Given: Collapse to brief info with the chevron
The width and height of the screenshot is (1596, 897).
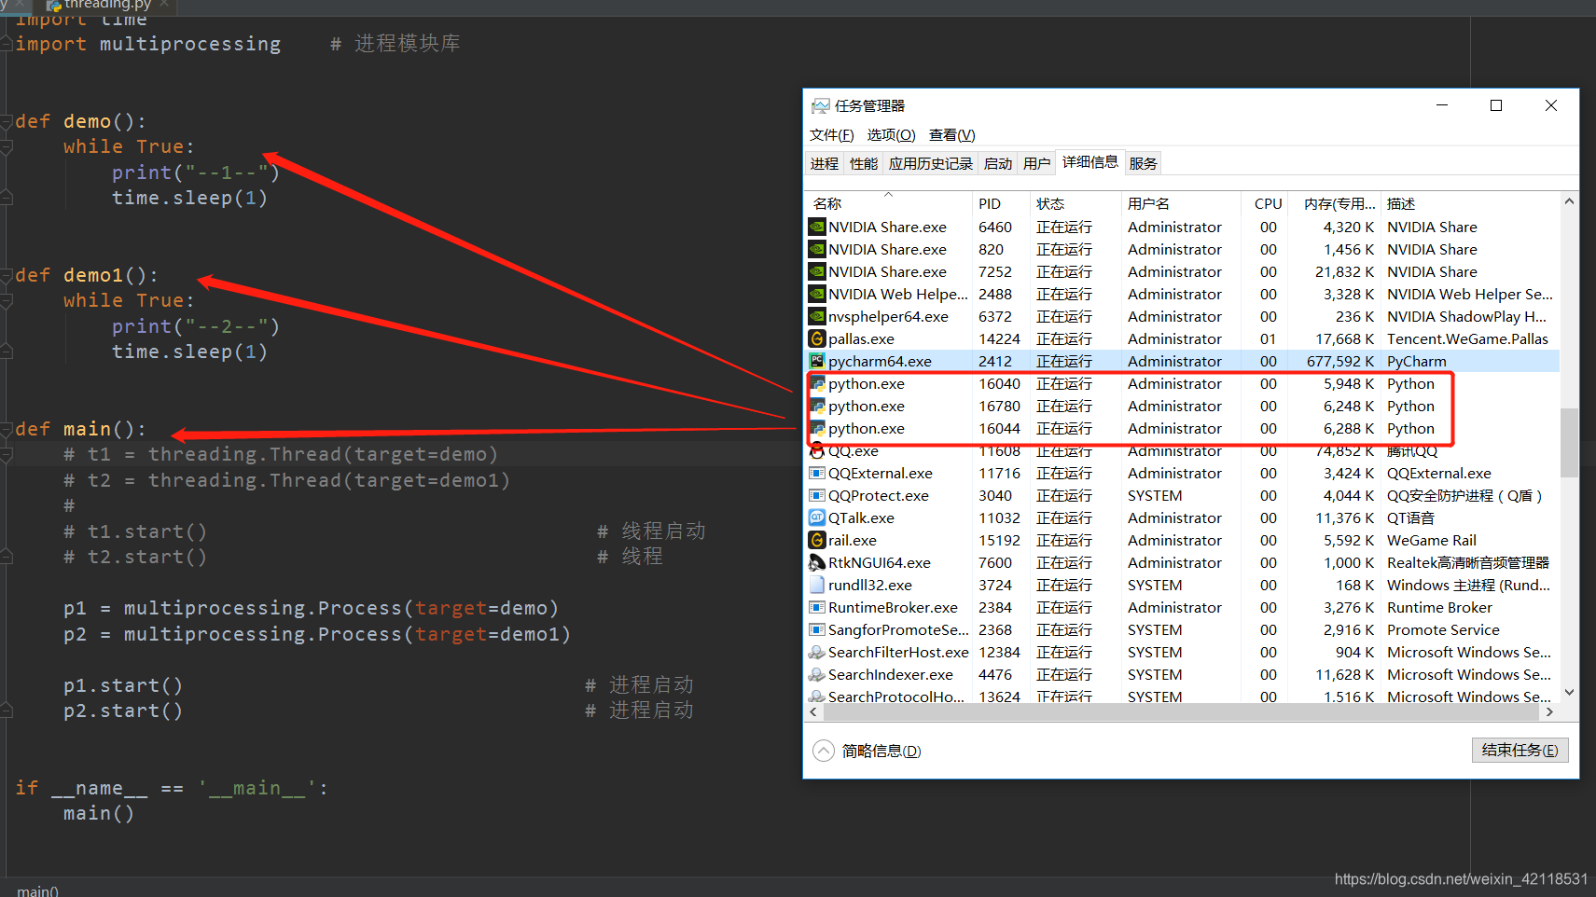Looking at the screenshot, I should [824, 751].
